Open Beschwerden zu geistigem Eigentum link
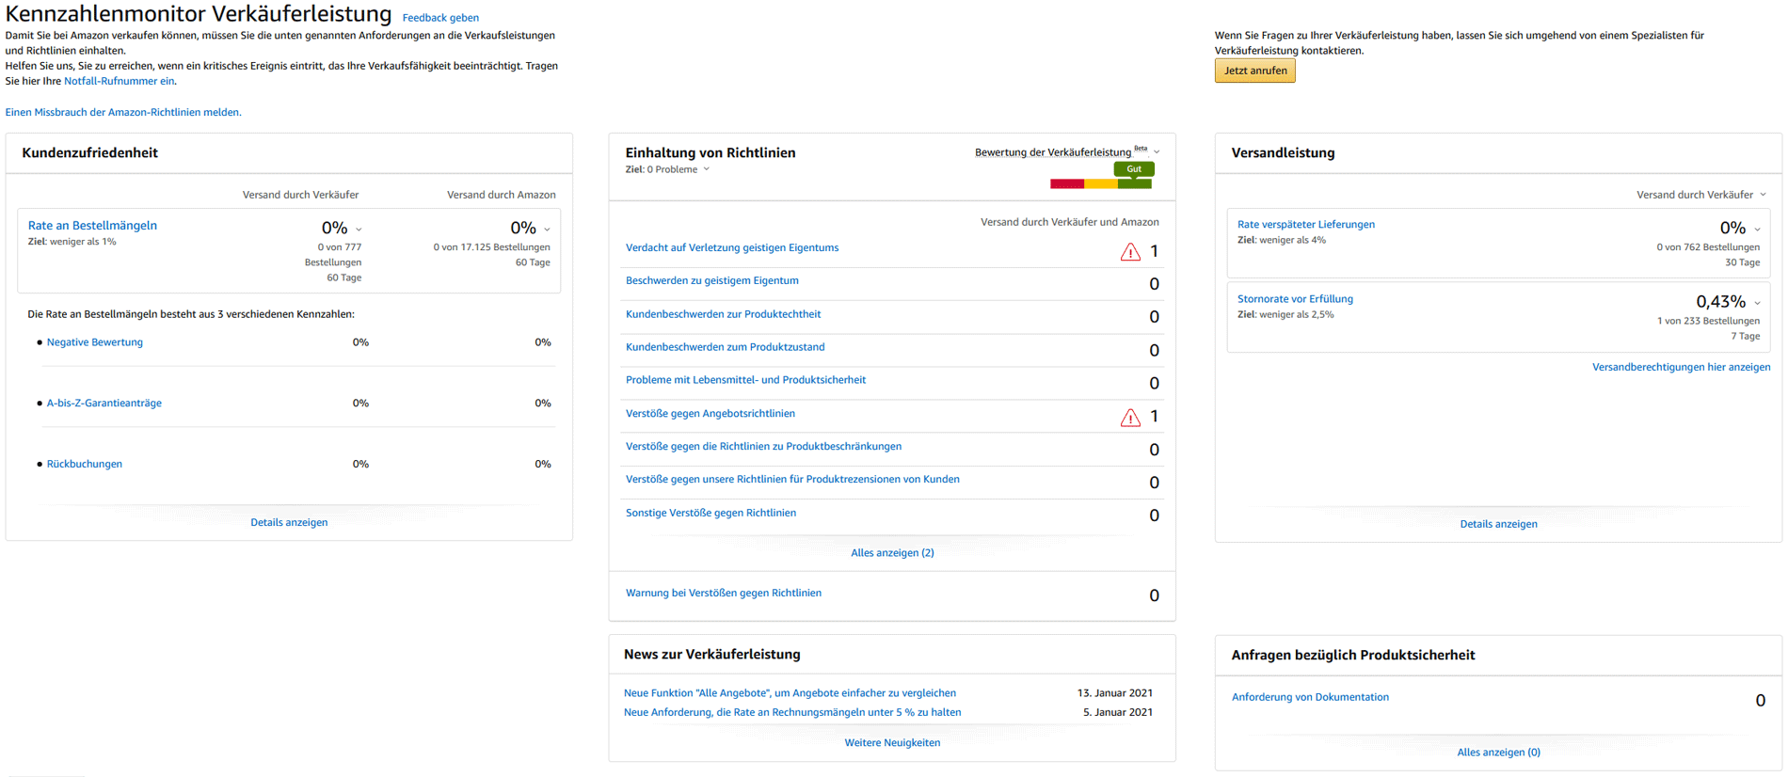1788x777 pixels. 712,281
